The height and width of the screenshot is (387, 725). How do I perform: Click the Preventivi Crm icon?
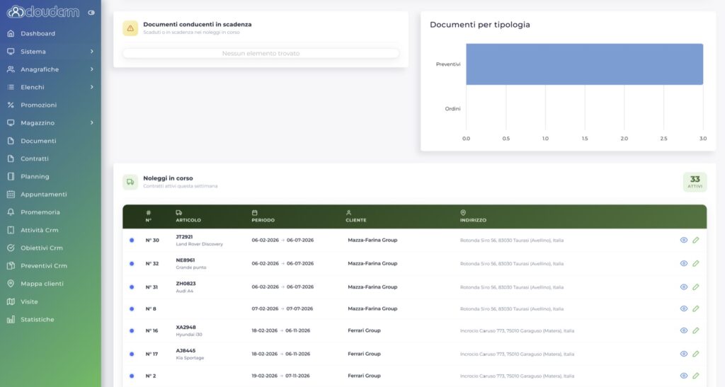(x=11, y=265)
